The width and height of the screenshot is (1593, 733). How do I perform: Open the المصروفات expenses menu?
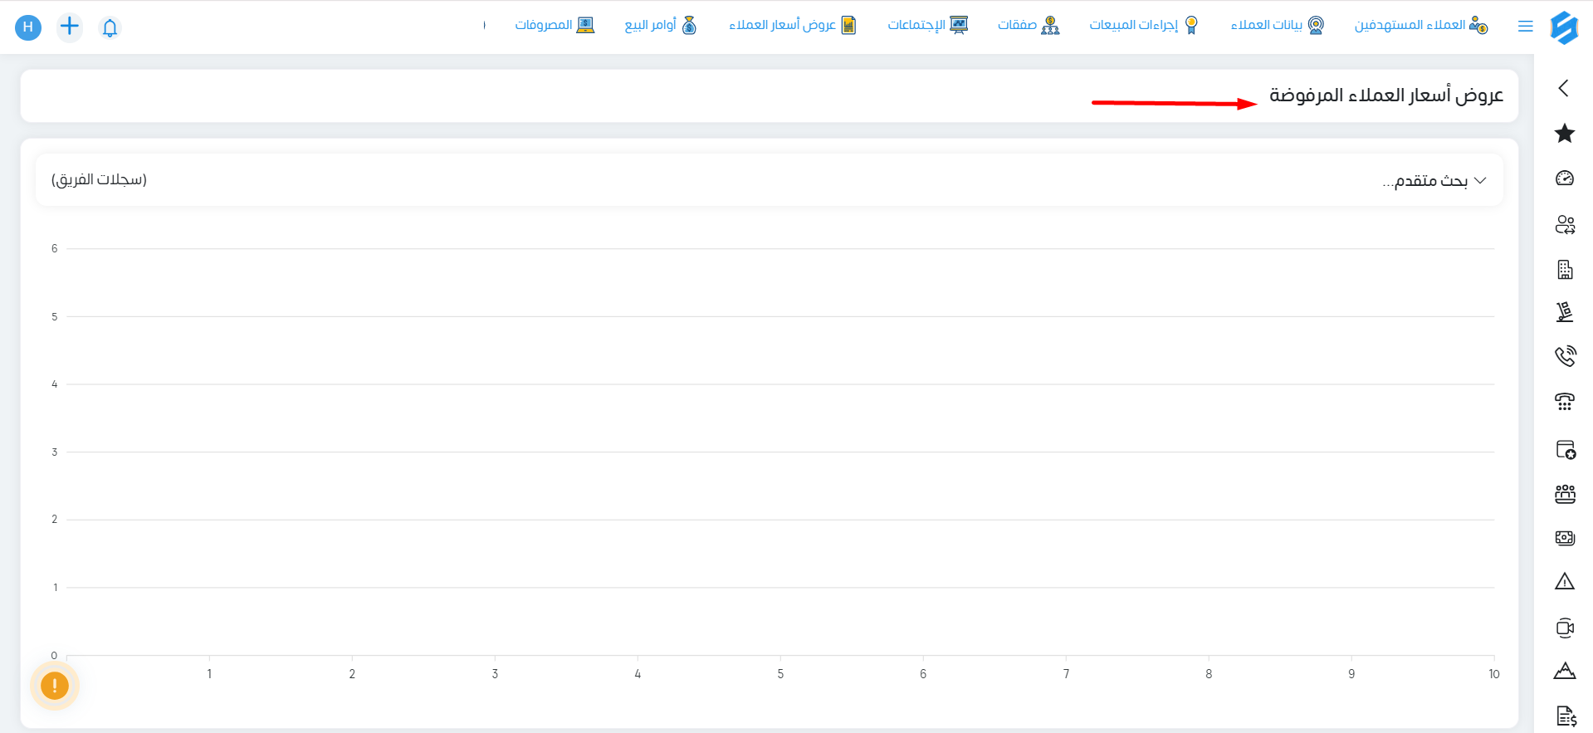pyautogui.click(x=555, y=25)
